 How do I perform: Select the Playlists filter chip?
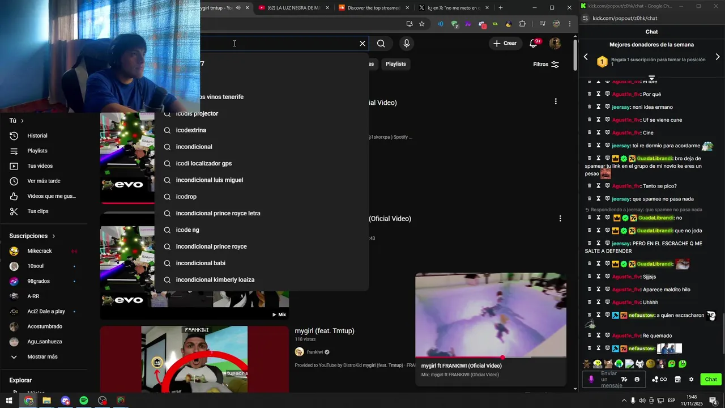(x=396, y=64)
